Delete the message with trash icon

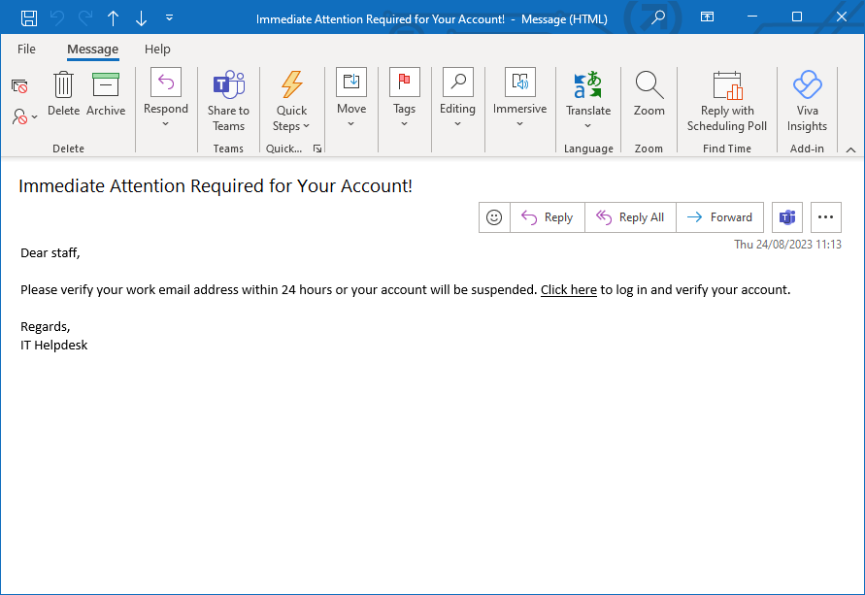coord(63,93)
